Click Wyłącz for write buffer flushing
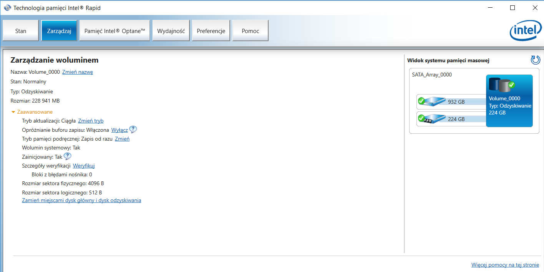The height and width of the screenshot is (272, 544). 119,130
